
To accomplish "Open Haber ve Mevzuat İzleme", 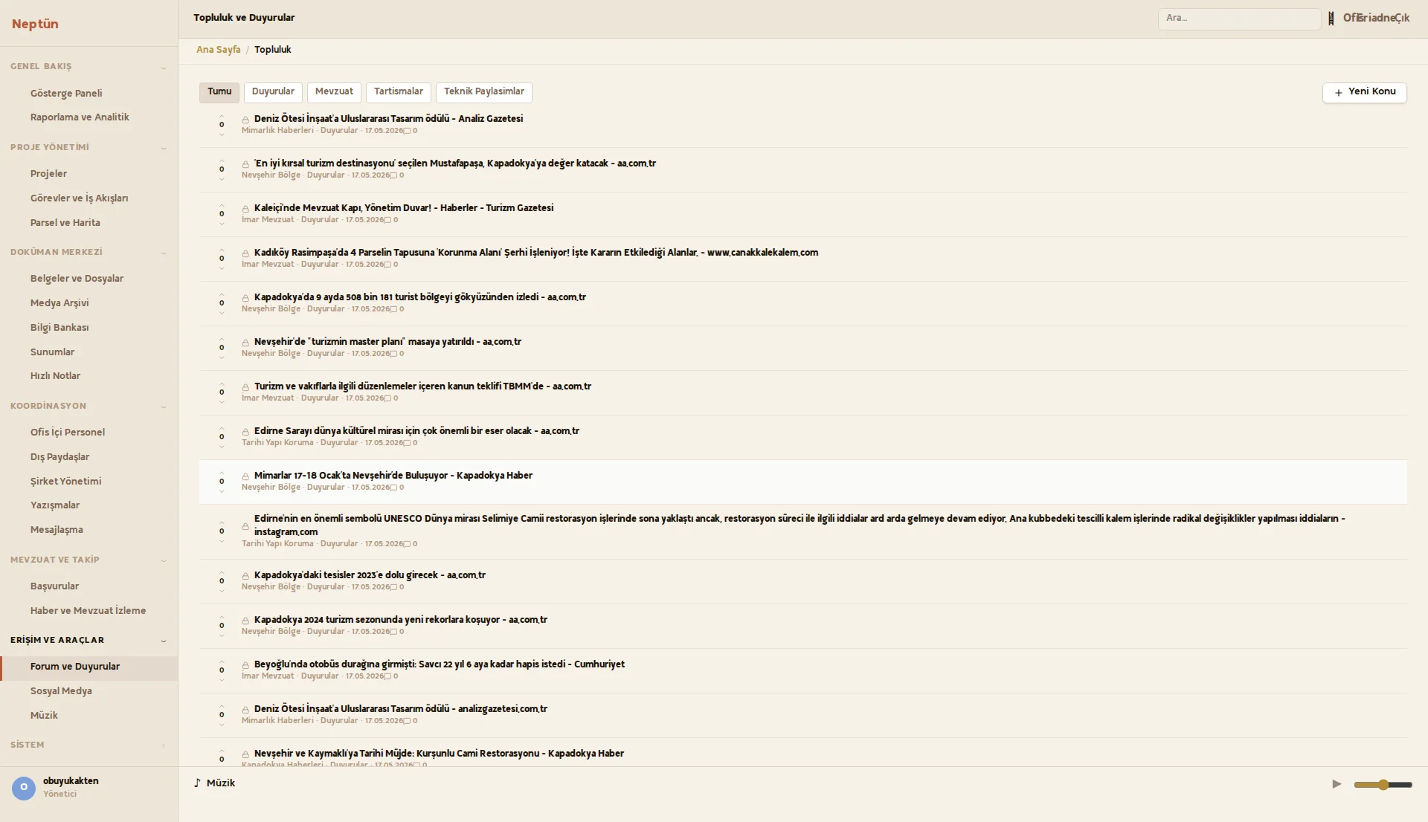I will (x=89, y=610).
